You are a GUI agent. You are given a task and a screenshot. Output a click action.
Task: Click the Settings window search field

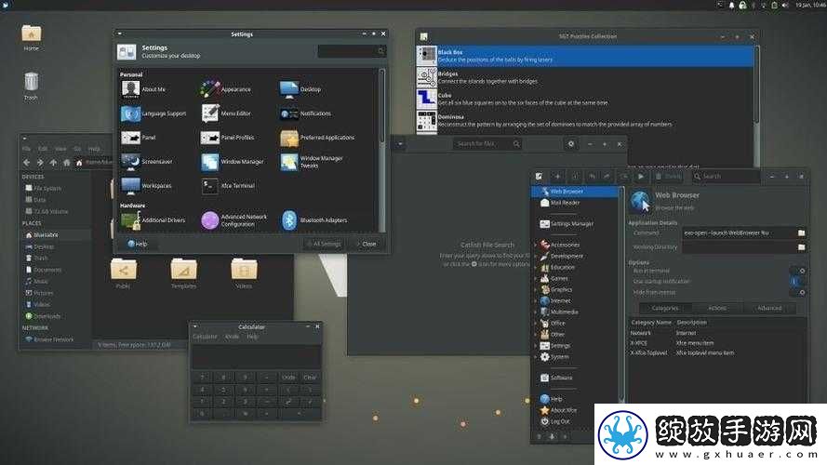pyautogui.click(x=352, y=51)
